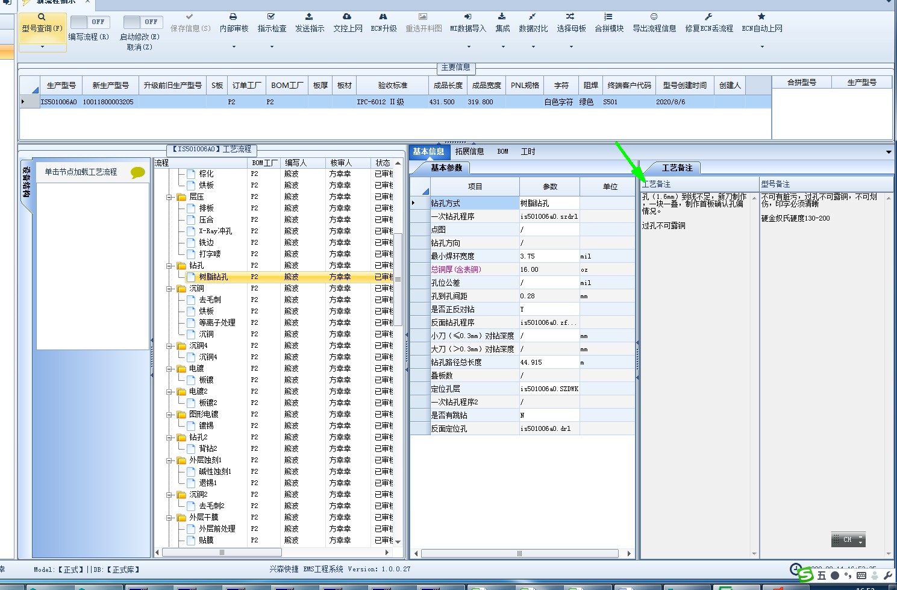Click the 树脂钻孔 document icon
897x590 pixels.
(191, 277)
